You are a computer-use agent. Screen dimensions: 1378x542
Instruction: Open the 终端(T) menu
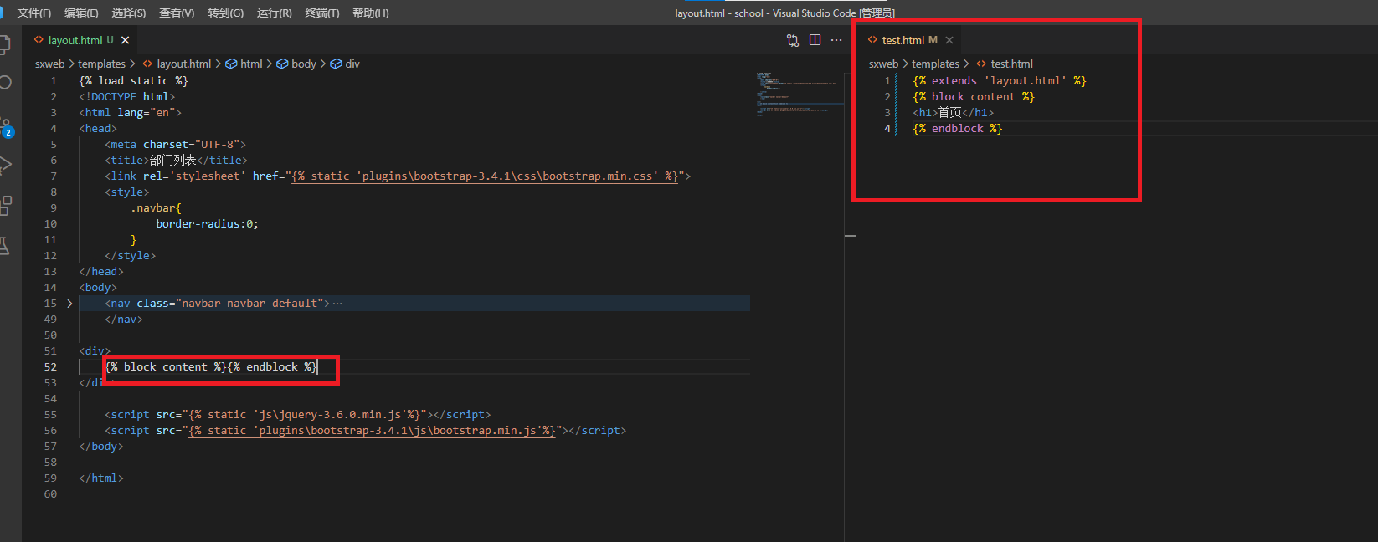pos(322,13)
